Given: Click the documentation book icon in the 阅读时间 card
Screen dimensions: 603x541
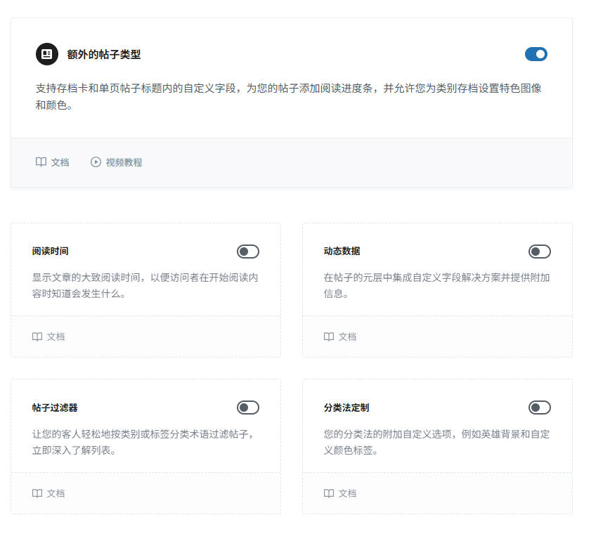Looking at the screenshot, I should pyautogui.click(x=37, y=337).
